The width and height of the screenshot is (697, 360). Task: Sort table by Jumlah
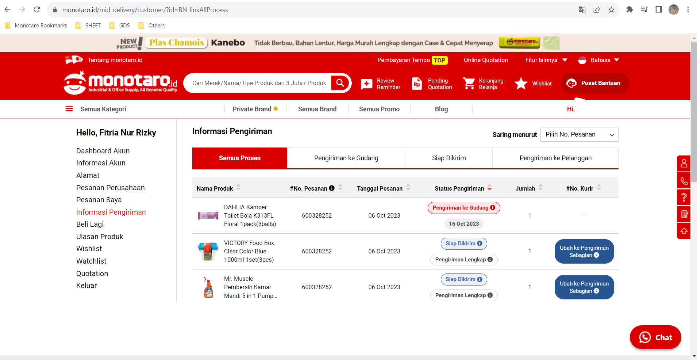click(540, 187)
